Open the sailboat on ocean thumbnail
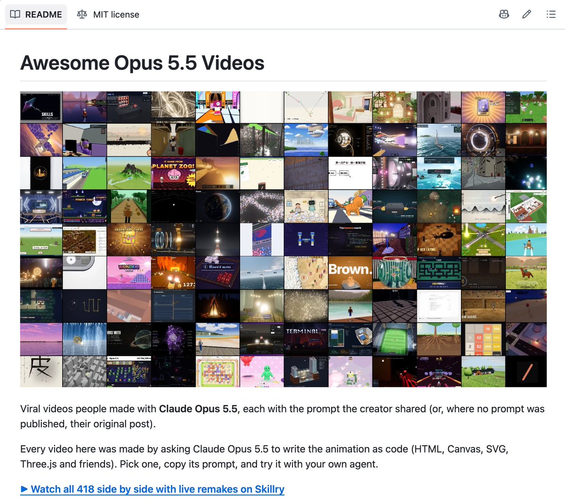The image size is (565, 503). point(439,140)
